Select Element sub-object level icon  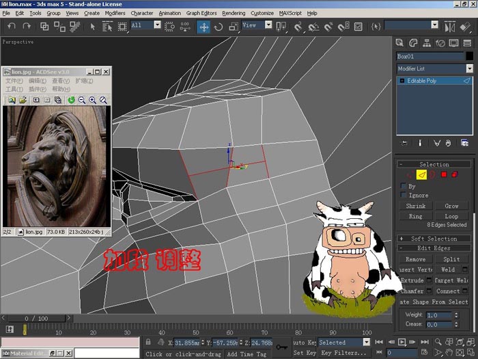point(455,174)
